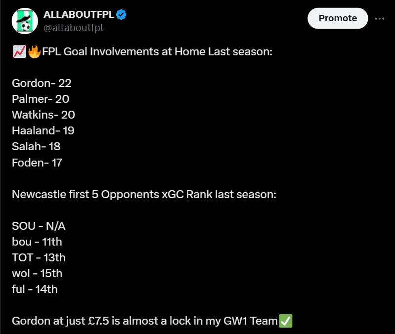Click the @allaboutfpl handle
The height and width of the screenshot is (334, 395).
point(73,28)
